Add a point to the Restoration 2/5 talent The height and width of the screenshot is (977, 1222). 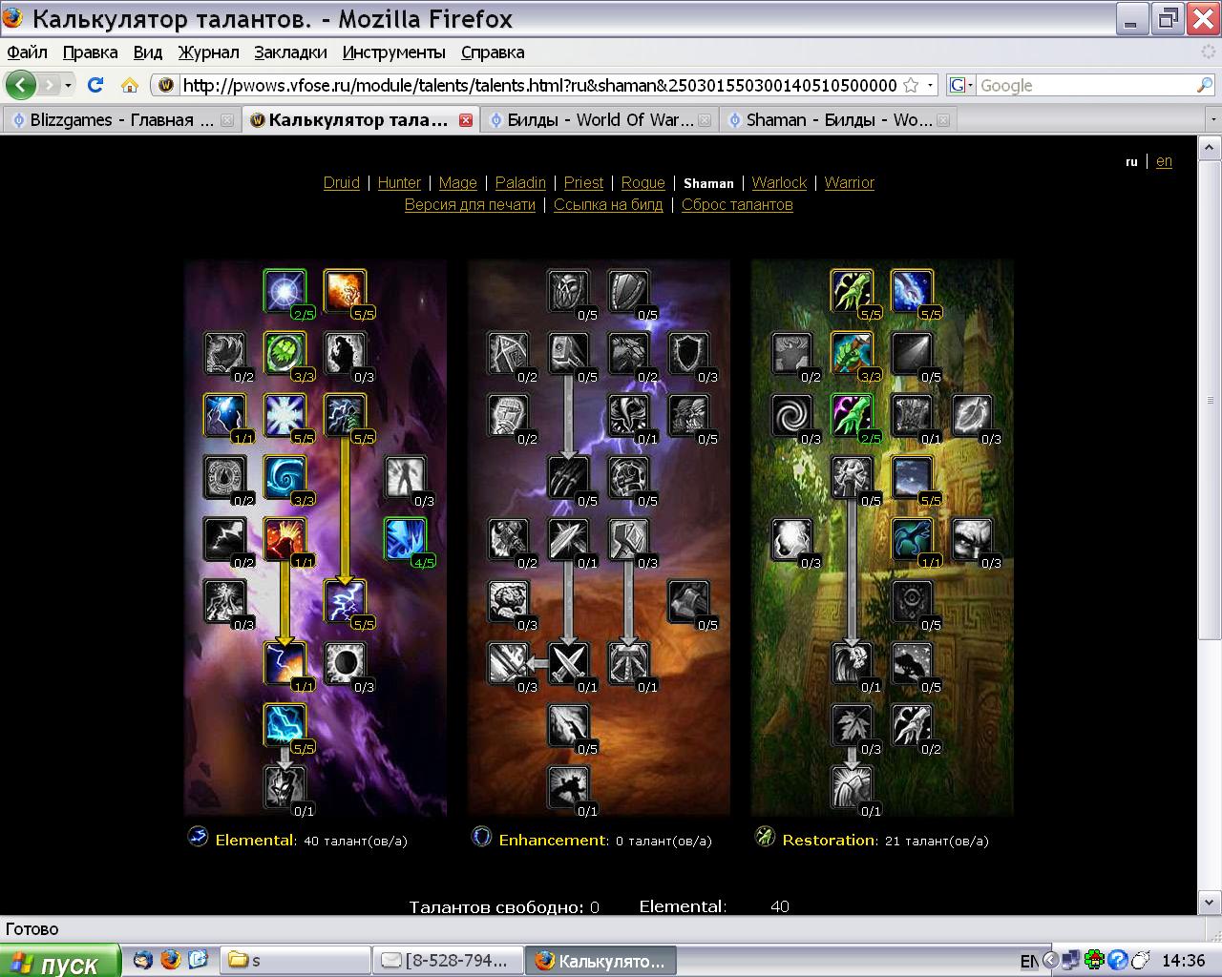pyautogui.click(x=852, y=416)
